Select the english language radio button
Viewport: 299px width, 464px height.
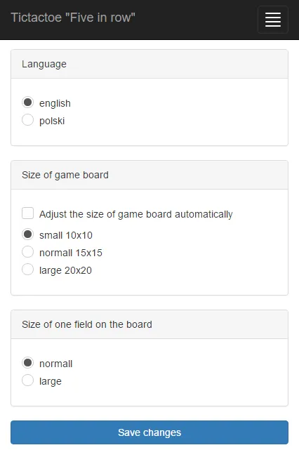coord(28,102)
